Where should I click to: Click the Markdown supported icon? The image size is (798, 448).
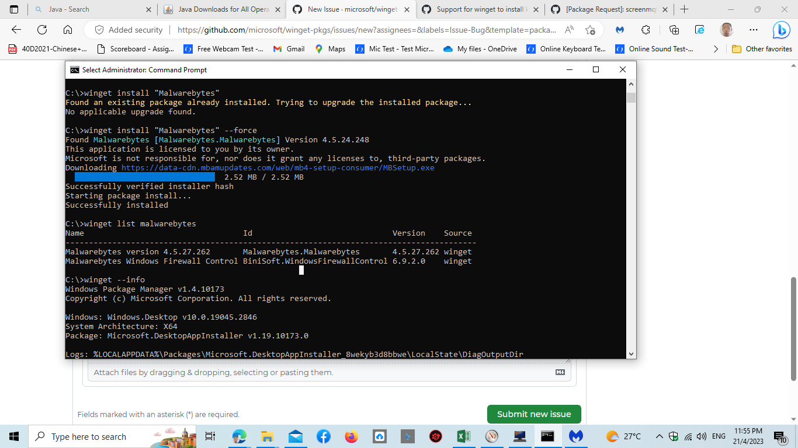coord(560,372)
